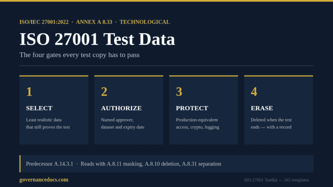Screen dimensions: 333x187
Task: Click 'Reads with A.8.11 masking, A.8.10 deletion, A.8.31 separation'
Action: click(151, 164)
